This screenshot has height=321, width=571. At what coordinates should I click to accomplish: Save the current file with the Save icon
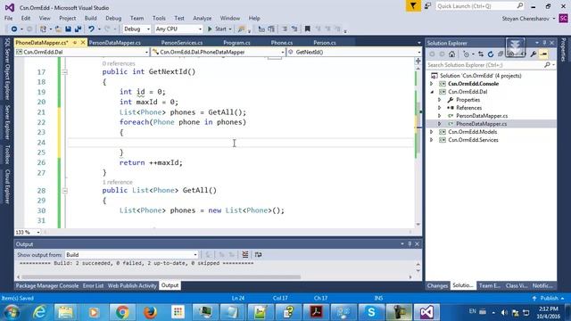[68, 29]
